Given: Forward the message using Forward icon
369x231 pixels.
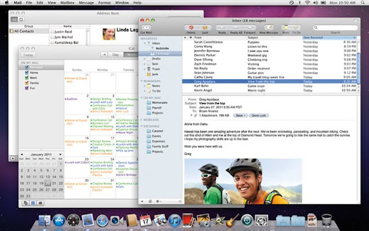Looking at the screenshot, I should (x=250, y=28).
